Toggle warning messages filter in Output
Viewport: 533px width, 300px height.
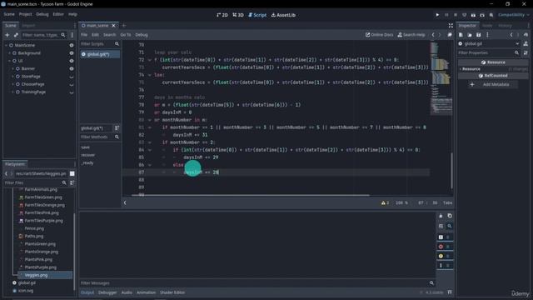click(x=445, y=256)
